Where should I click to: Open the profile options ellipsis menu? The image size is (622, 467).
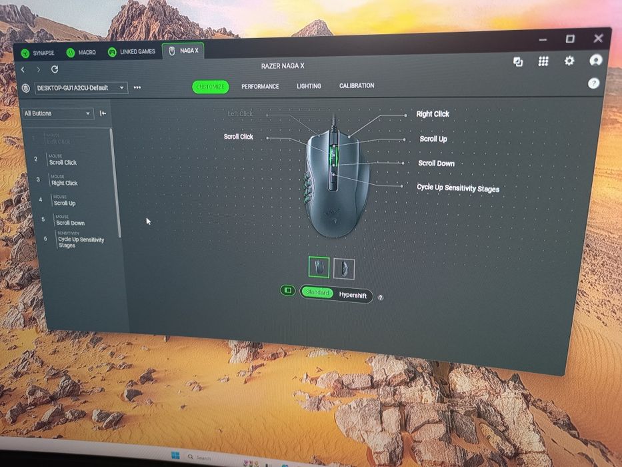click(137, 87)
